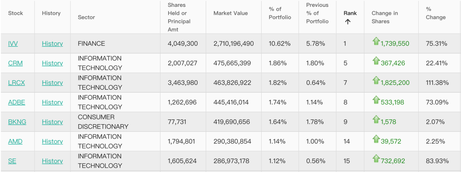Viewport: 461px width, 172px height.
Task: Sort table by % Change header
Action: (x=435, y=13)
